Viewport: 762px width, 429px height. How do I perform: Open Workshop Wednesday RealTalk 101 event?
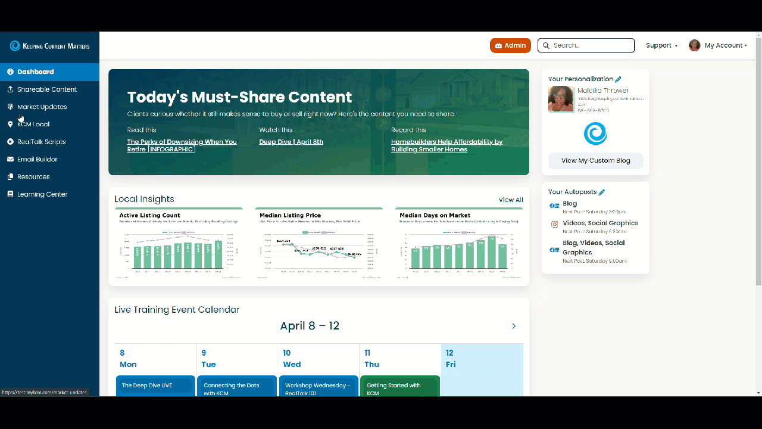click(319, 386)
